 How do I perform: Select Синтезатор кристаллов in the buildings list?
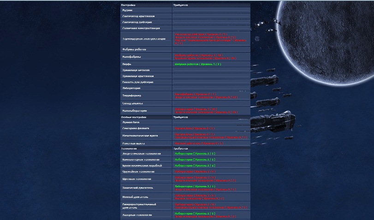(x=139, y=16)
